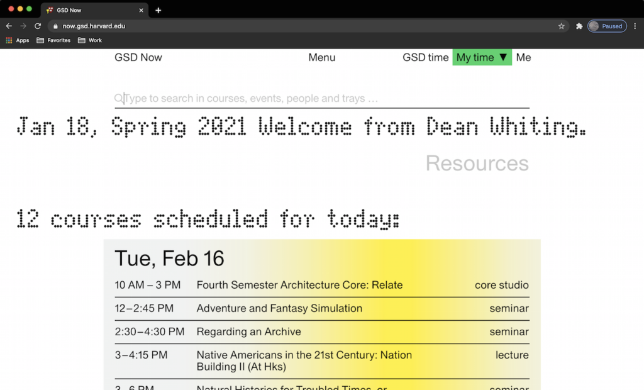
Task: Click the "2:30–4:30 PM" time entry
Action: pyautogui.click(x=150, y=331)
